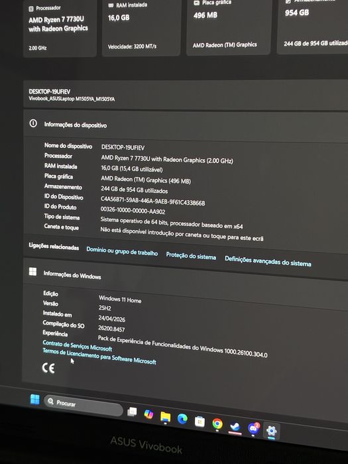Select the Processador summary card
This screenshot has height=464, width=348.
pos(60,27)
